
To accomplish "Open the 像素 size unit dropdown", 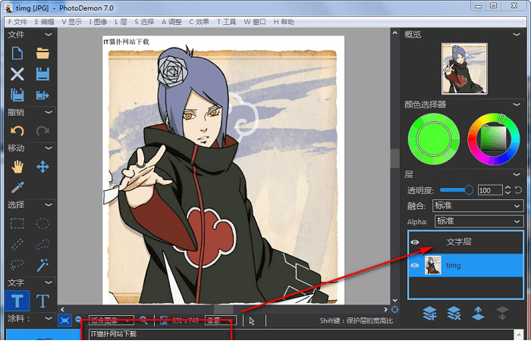I will 221,320.
